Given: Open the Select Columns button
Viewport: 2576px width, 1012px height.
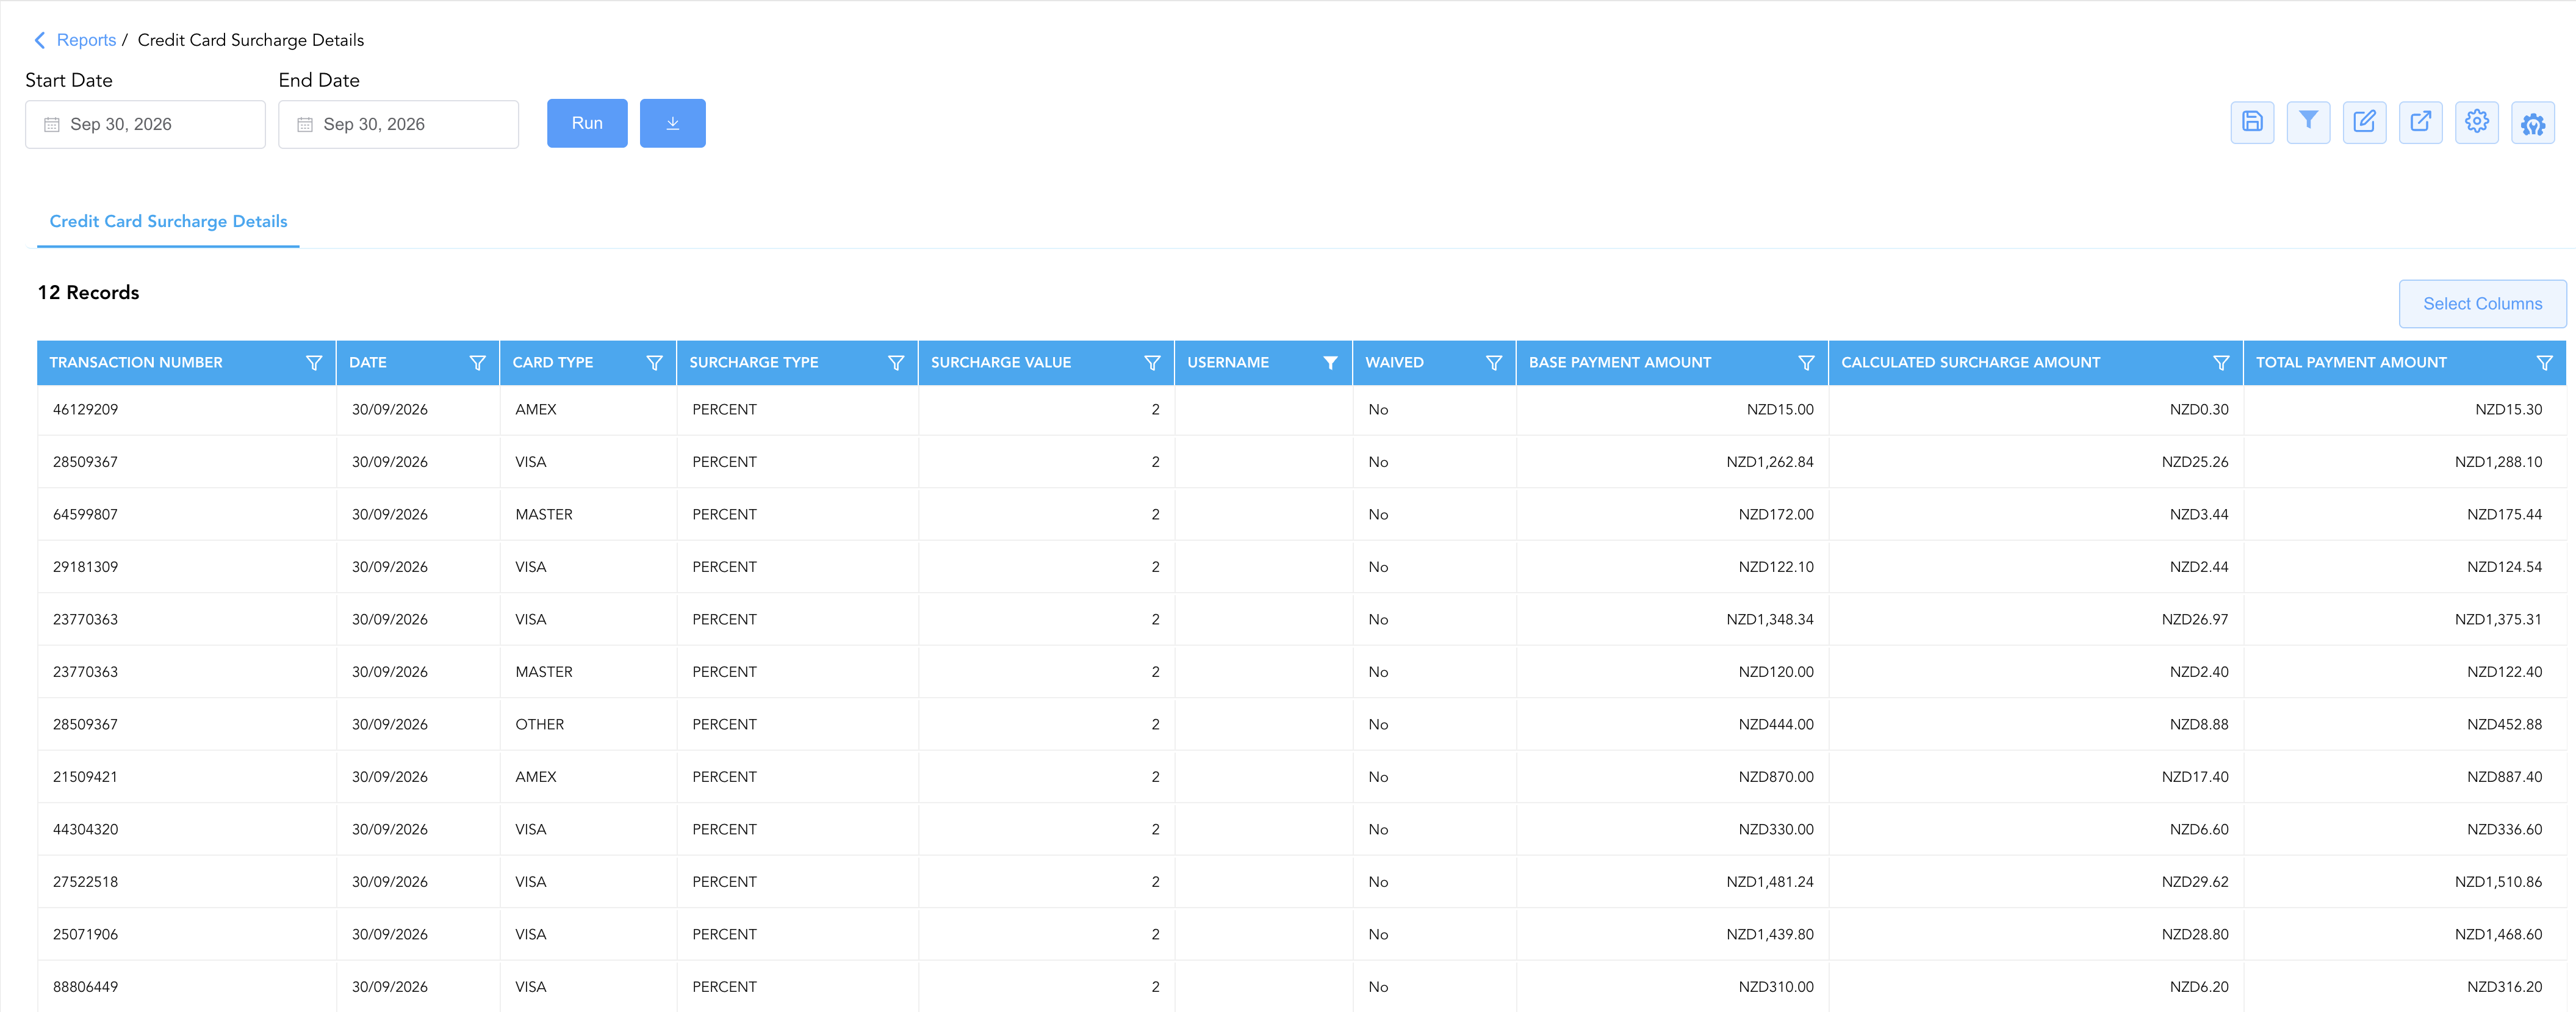Looking at the screenshot, I should 2482,304.
